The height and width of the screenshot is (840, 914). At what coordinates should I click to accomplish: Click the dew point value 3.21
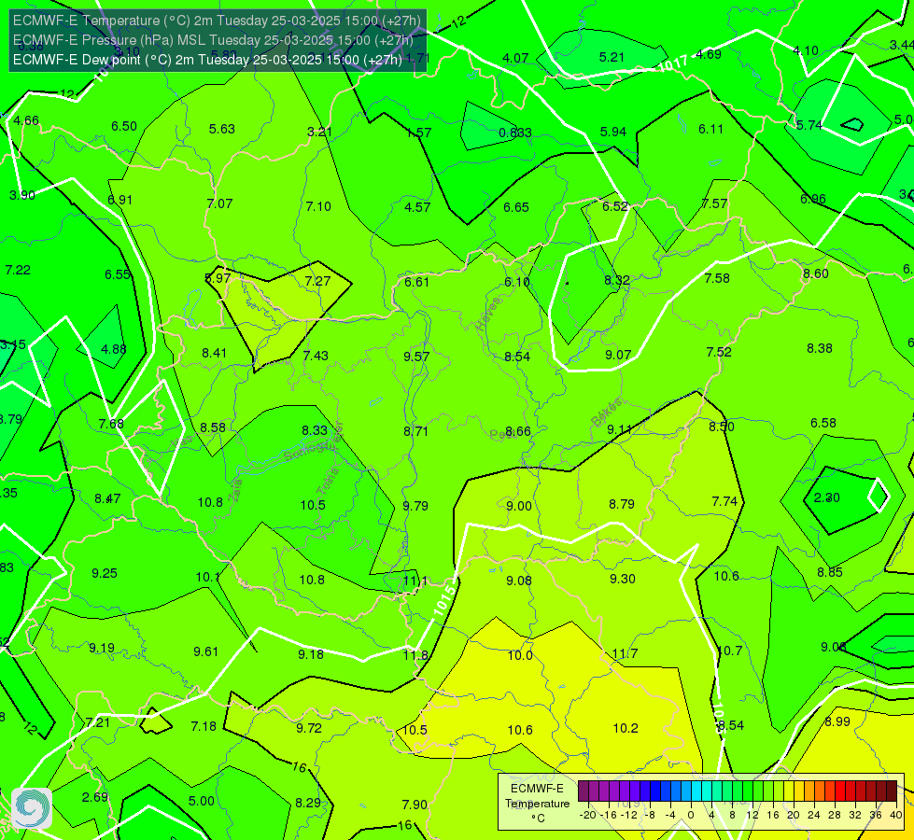point(319,132)
